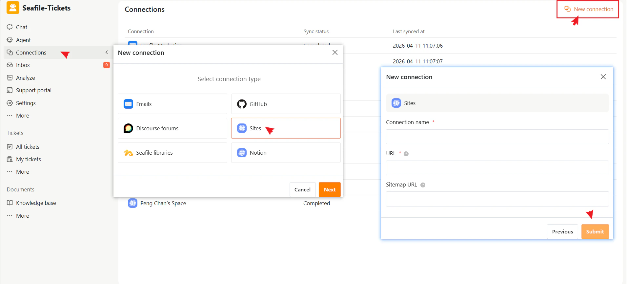This screenshot has width=628, height=284.
Task: Click the Analyze chart icon
Action: [x=10, y=78]
